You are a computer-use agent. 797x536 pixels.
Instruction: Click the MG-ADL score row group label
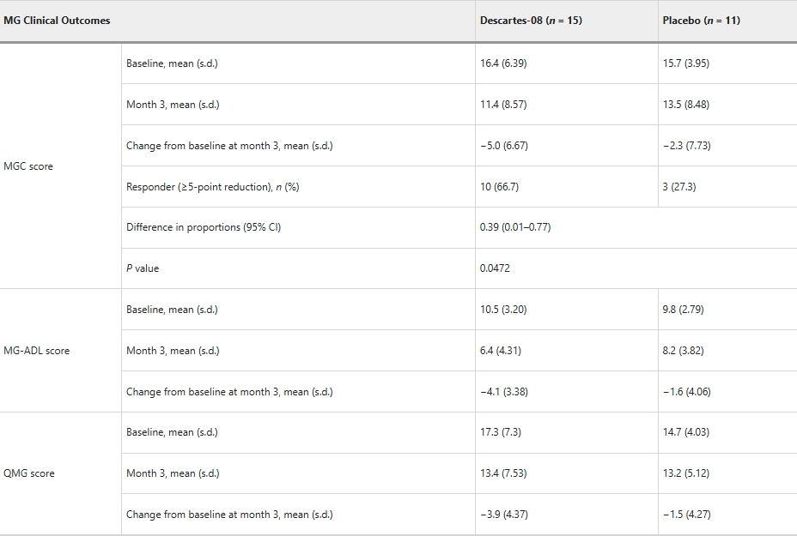point(37,351)
